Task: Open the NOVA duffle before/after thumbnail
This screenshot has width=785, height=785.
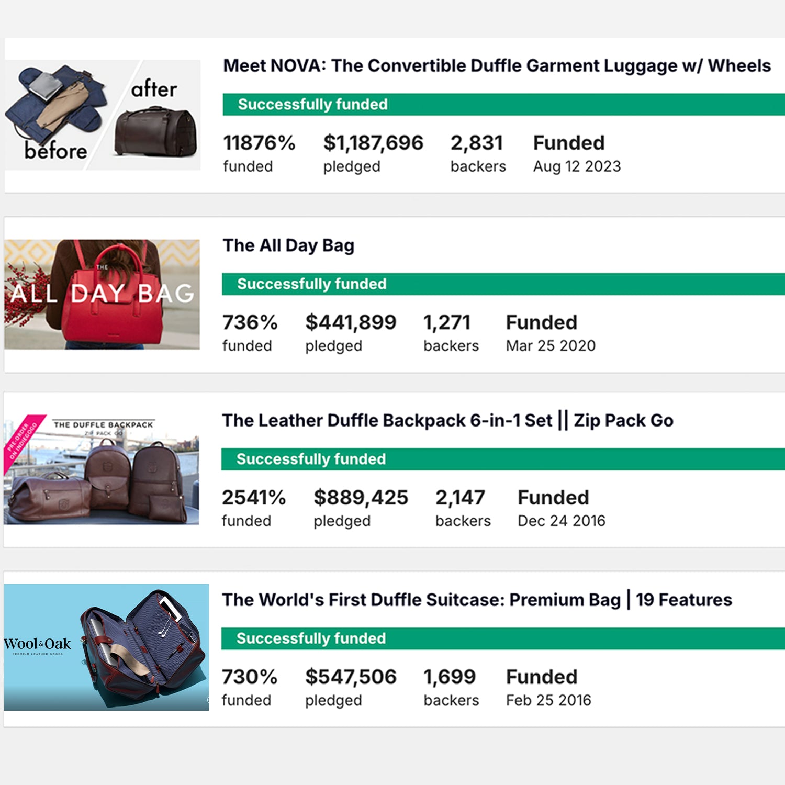Action: tap(103, 115)
